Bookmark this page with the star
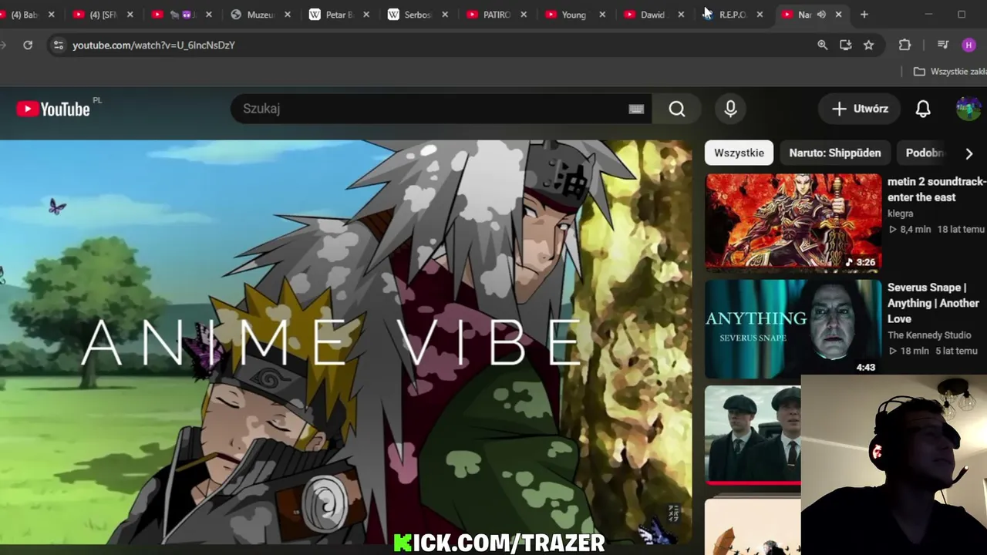The image size is (987, 555). pyautogui.click(x=869, y=45)
